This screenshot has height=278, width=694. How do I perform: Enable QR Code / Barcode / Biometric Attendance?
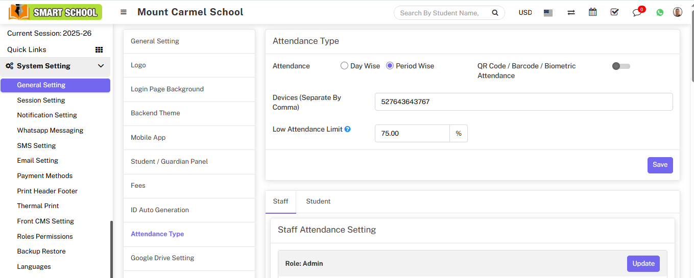click(x=621, y=66)
